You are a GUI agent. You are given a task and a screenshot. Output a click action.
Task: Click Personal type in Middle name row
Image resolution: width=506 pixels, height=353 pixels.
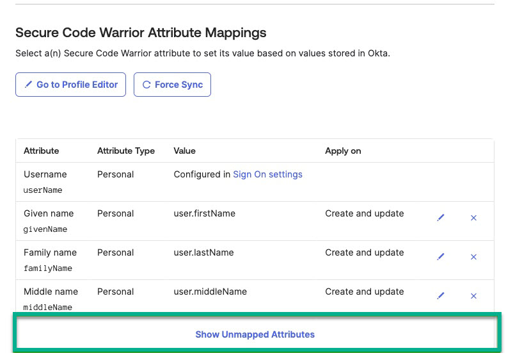[x=116, y=291]
